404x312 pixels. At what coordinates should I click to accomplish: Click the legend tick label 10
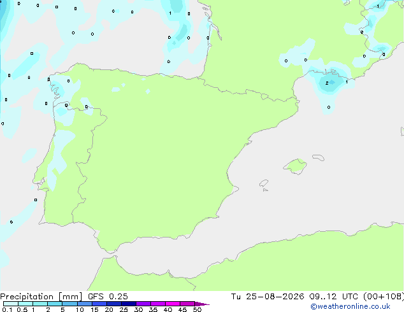click(80, 309)
